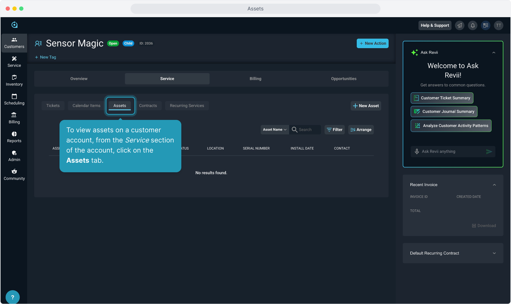511x304 pixels.
Task: Click the New Action button
Action: click(x=373, y=43)
